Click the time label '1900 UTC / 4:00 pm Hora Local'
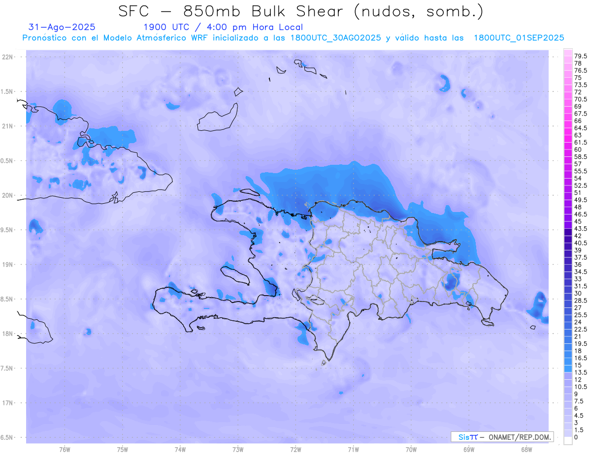This screenshot has height=456, width=591. point(223,27)
